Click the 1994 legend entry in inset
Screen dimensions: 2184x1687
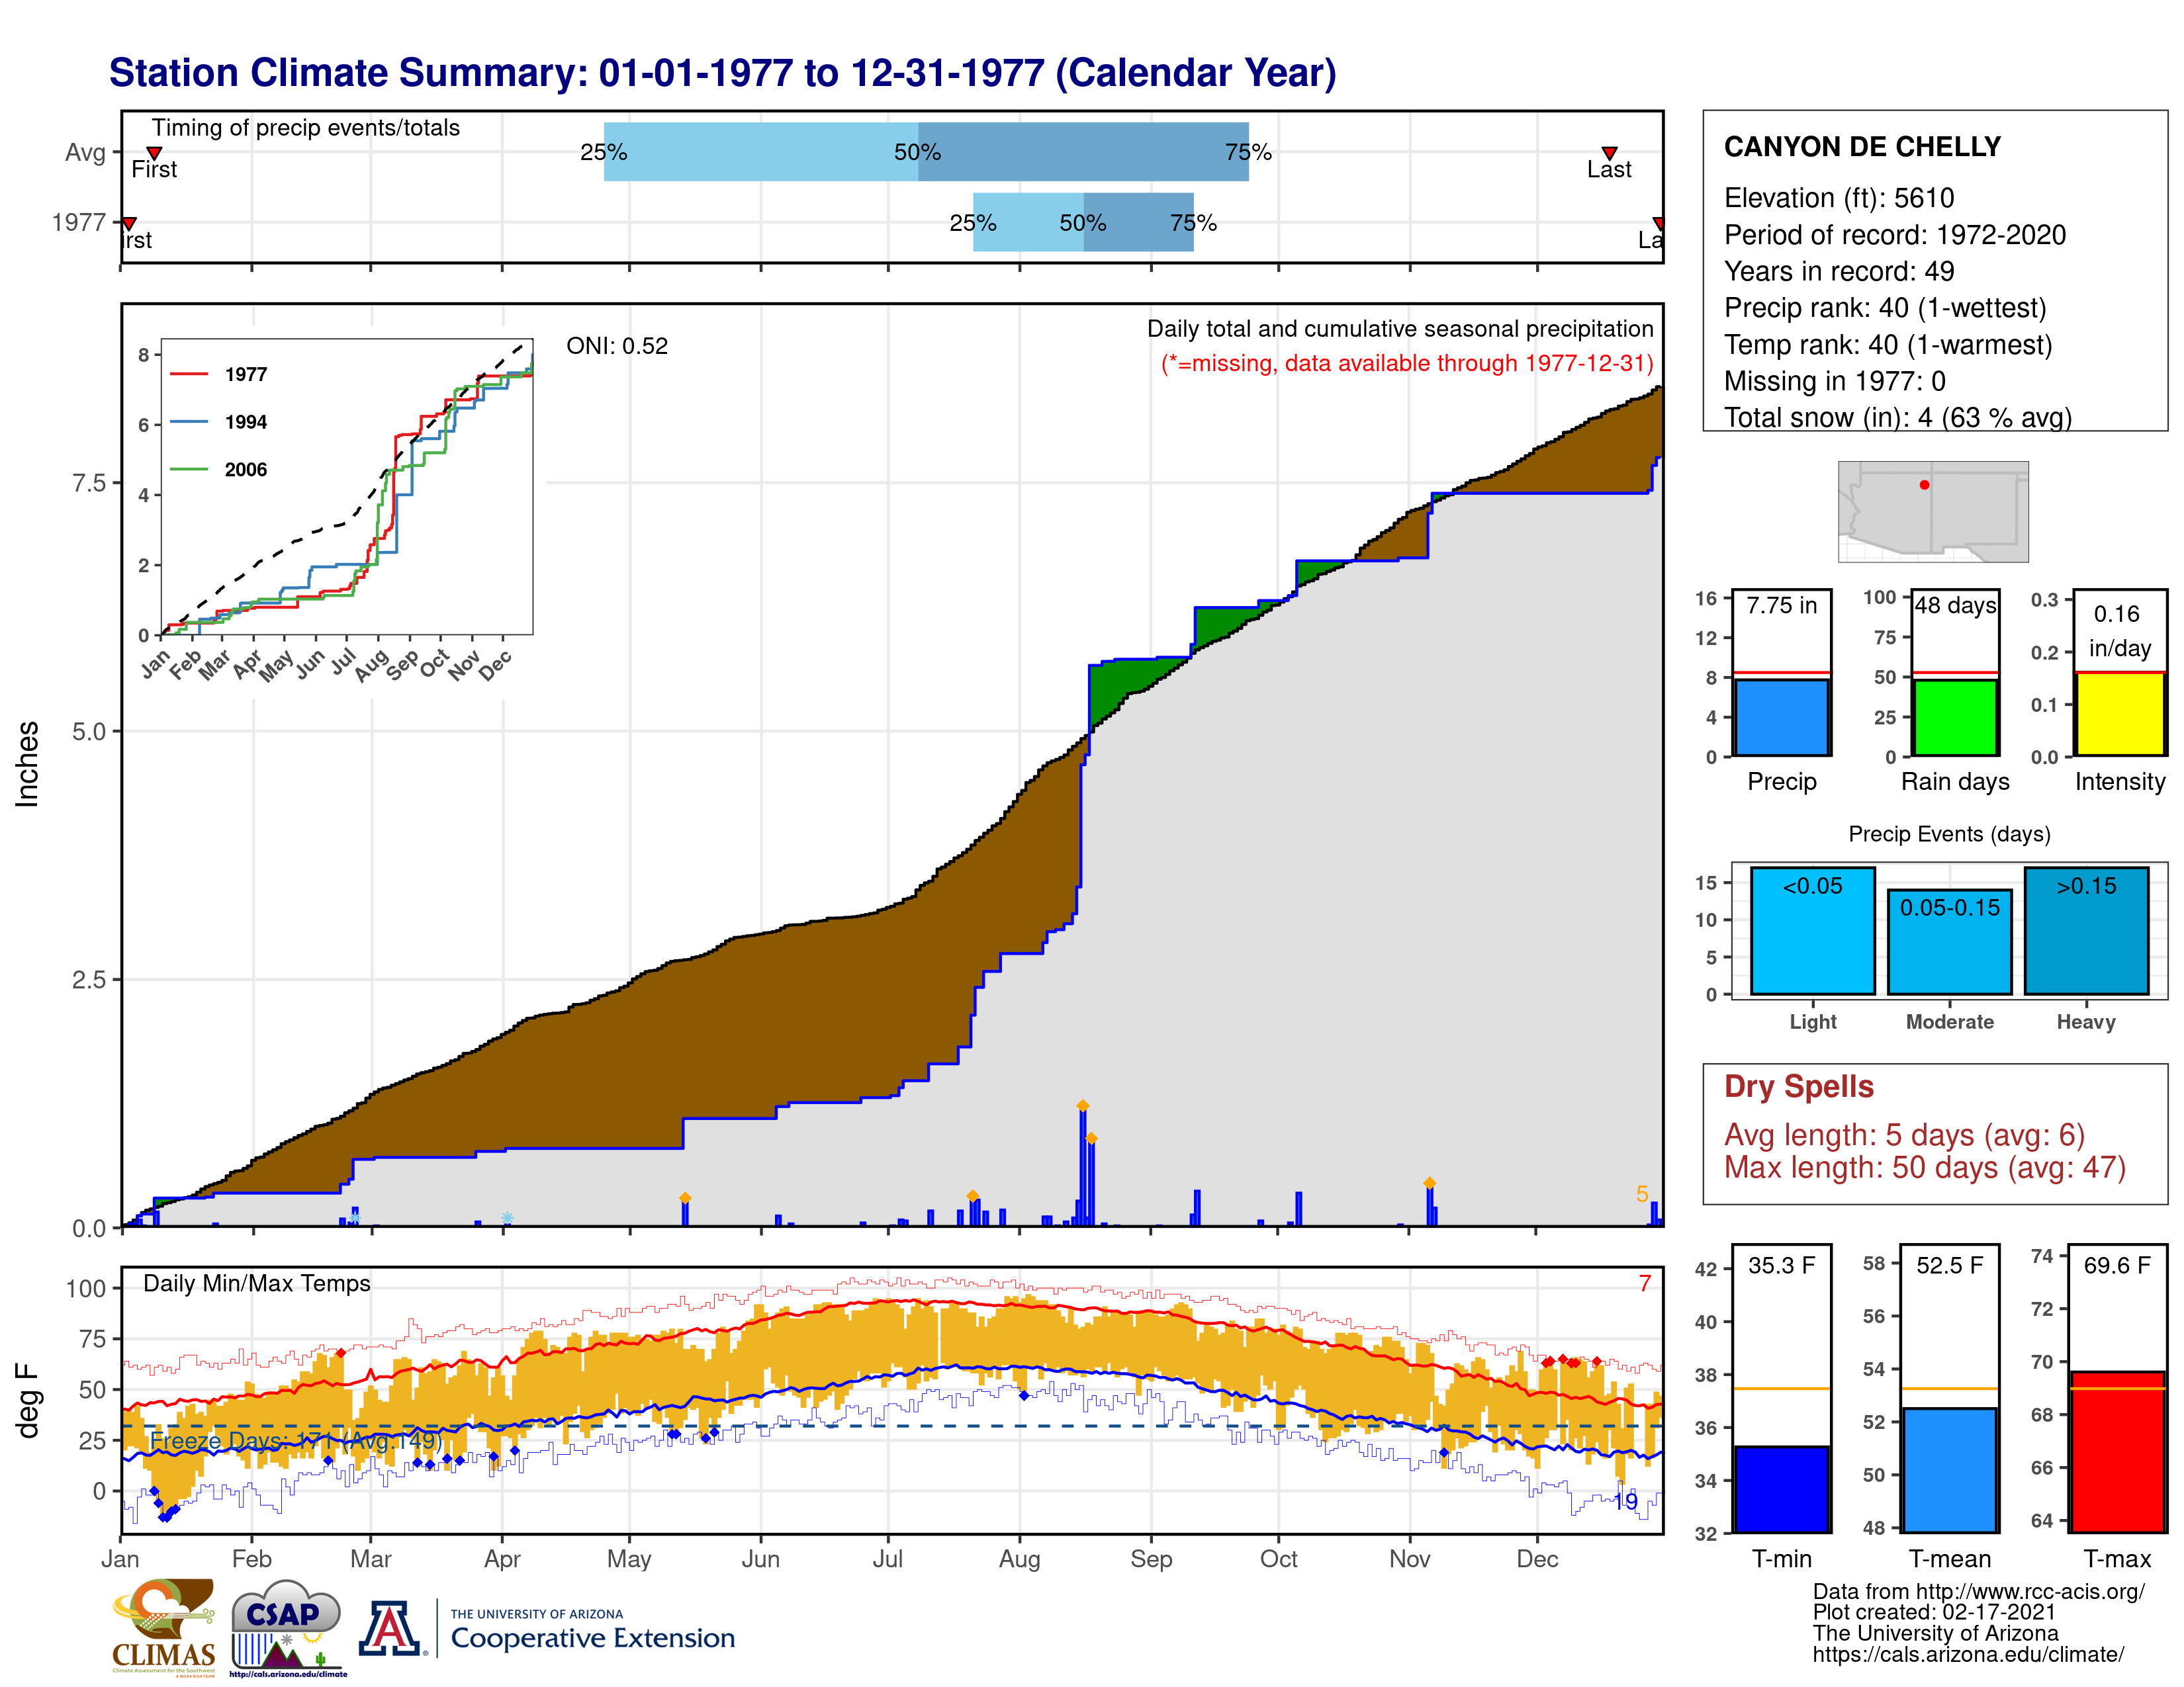[219, 422]
